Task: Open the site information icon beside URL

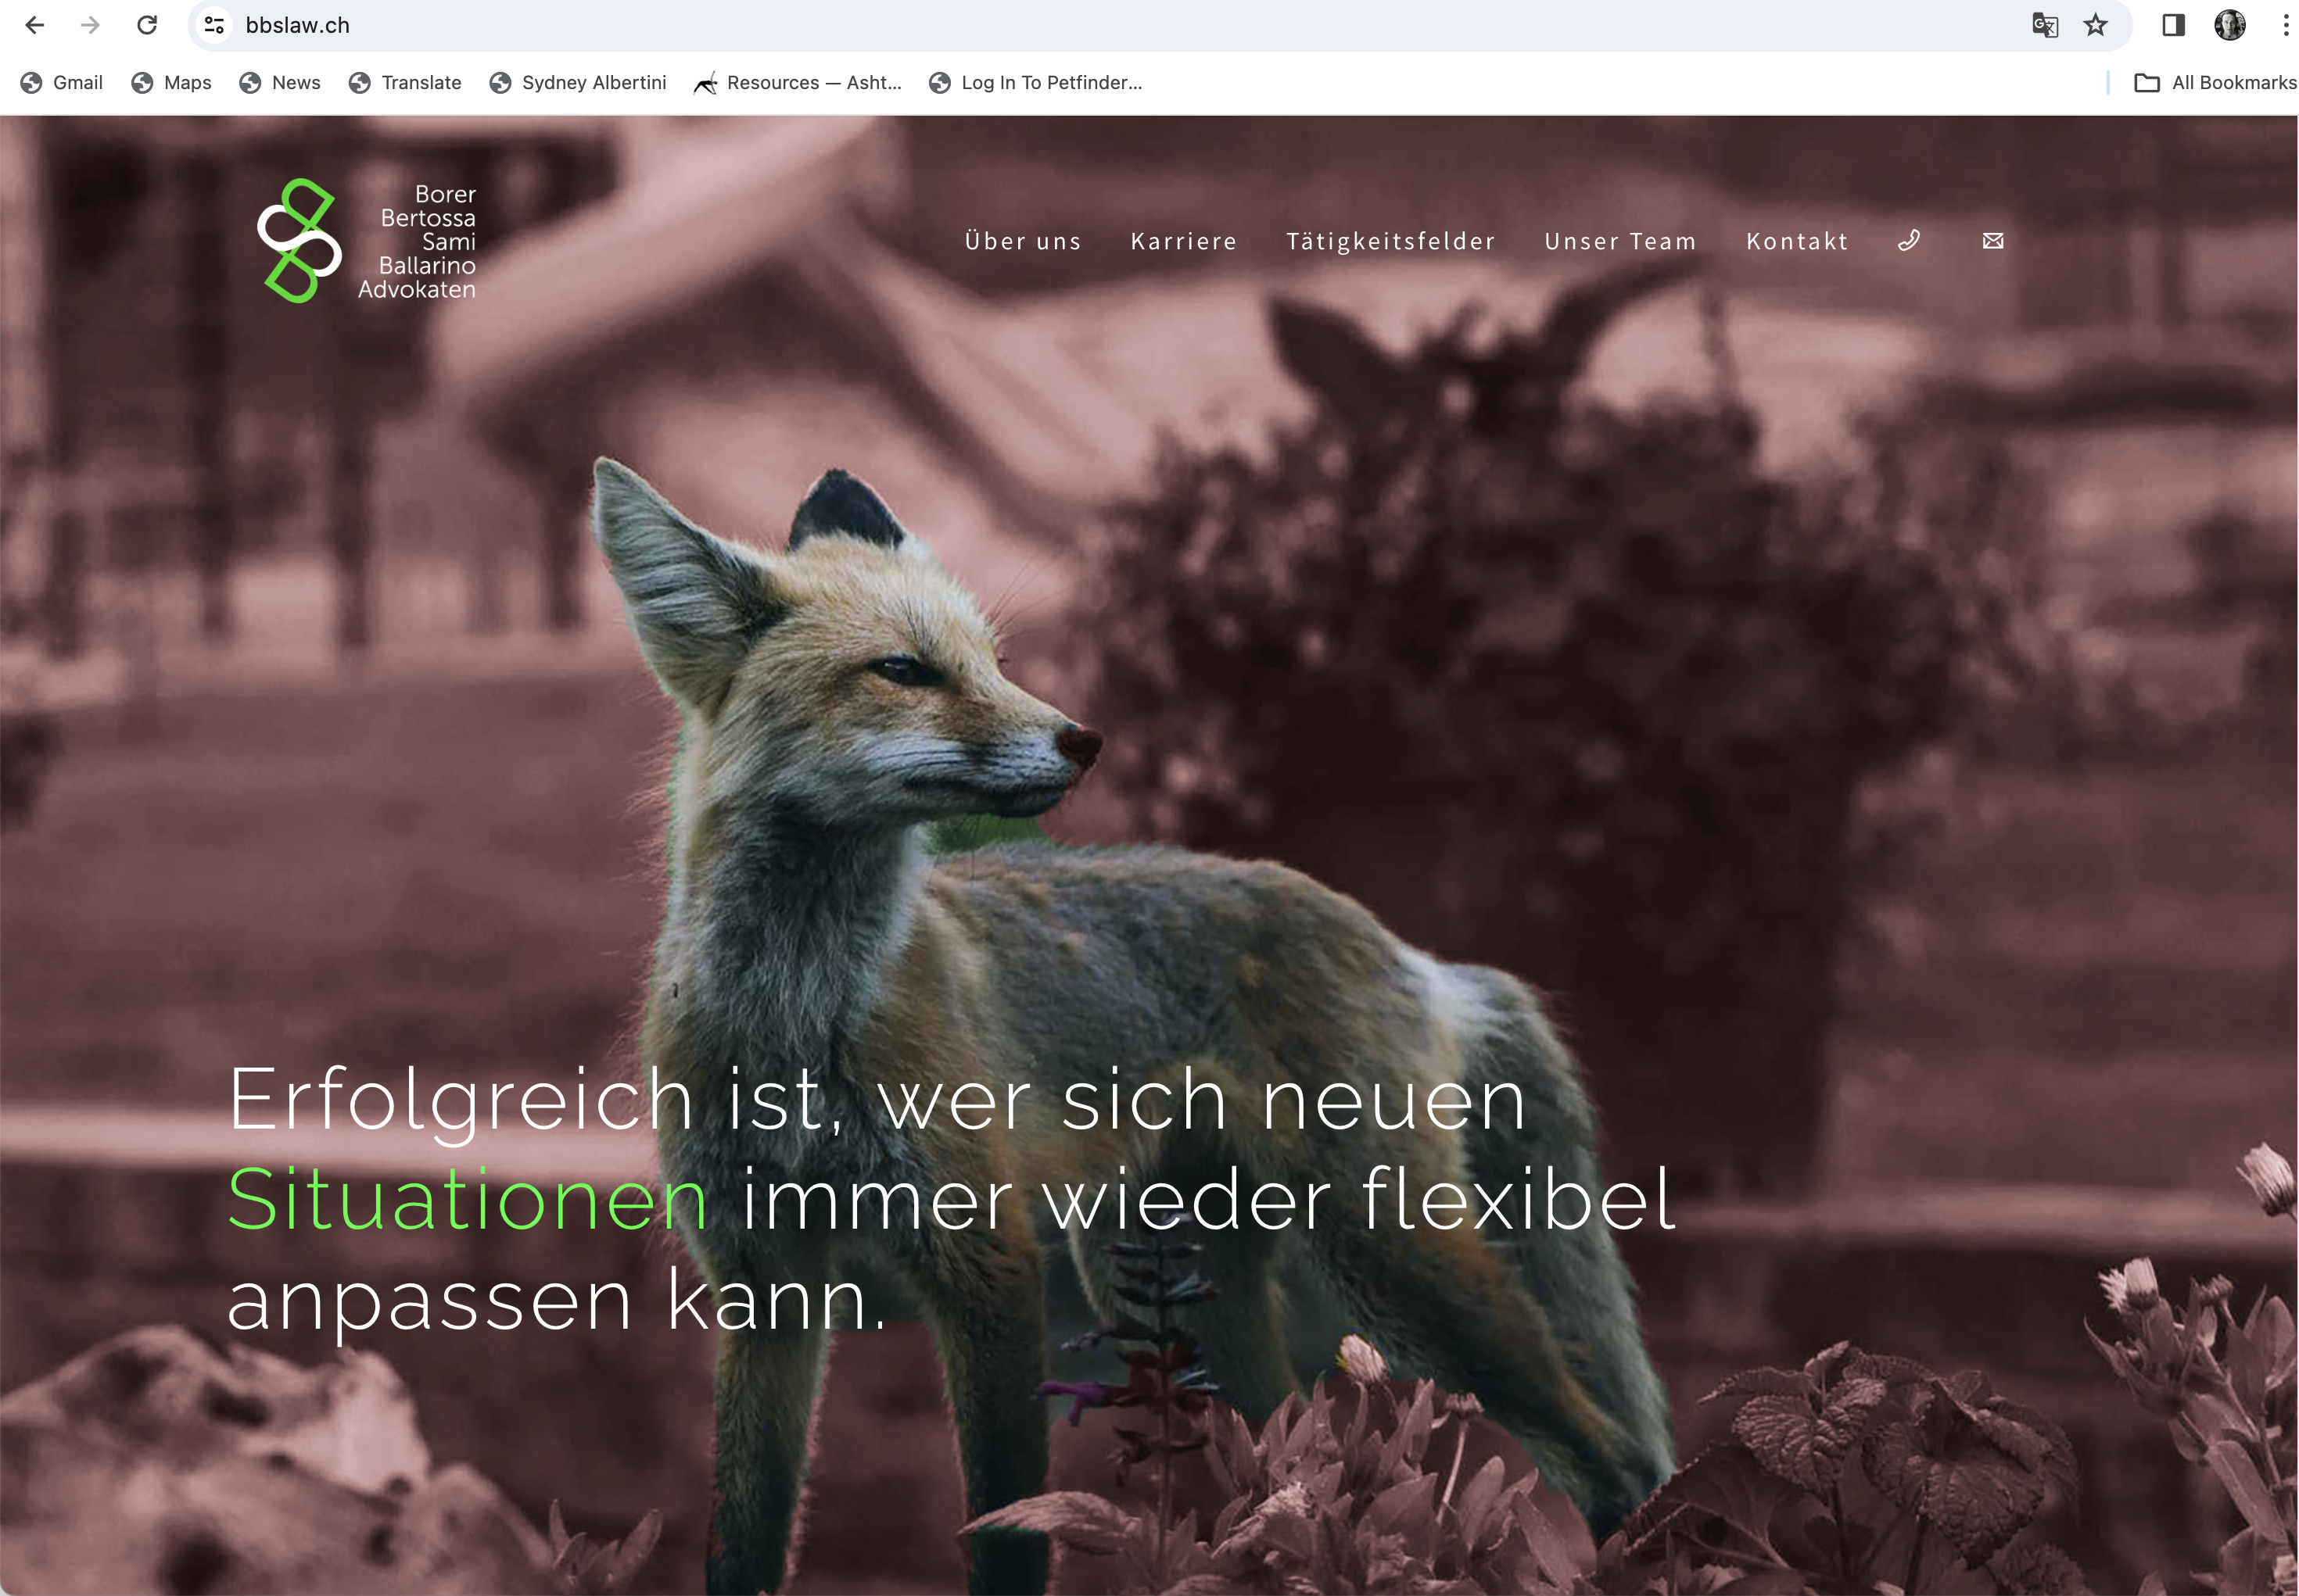Action: [x=214, y=25]
